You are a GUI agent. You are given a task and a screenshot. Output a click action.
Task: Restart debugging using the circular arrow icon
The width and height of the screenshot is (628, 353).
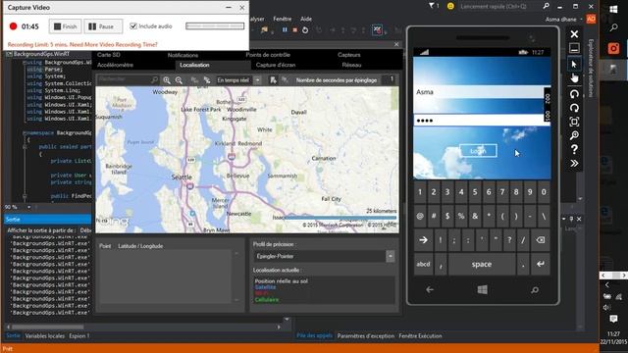pos(305,30)
